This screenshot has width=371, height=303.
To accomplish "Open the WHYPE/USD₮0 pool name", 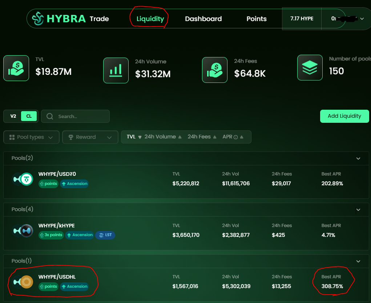I will (57, 174).
